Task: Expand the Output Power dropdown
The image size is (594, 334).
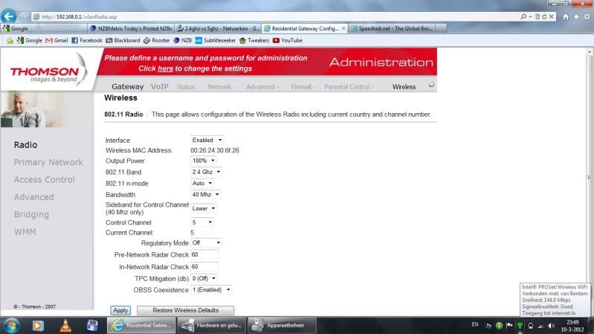Action: 203,160
